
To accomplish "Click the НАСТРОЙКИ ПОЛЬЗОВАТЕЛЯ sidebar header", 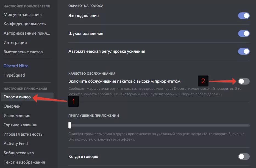I will [x=27, y=6].
